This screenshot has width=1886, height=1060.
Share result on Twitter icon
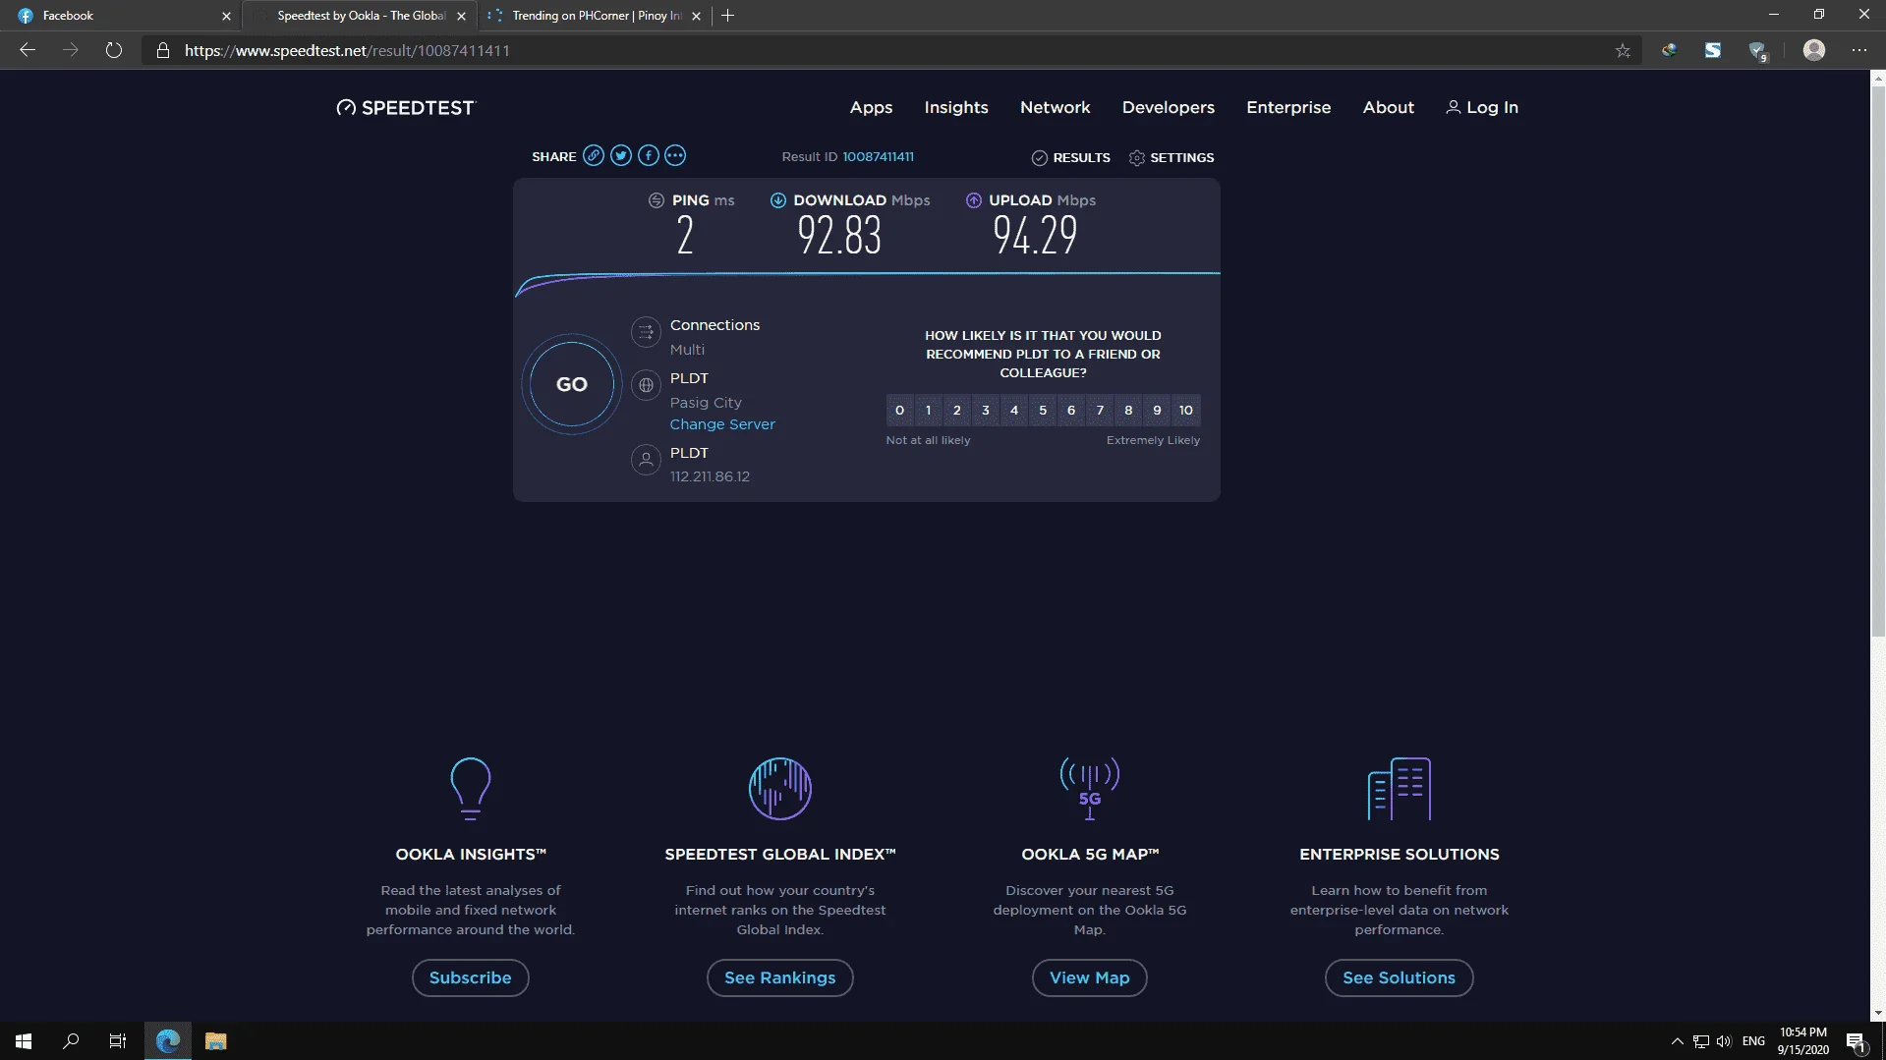[x=621, y=155]
